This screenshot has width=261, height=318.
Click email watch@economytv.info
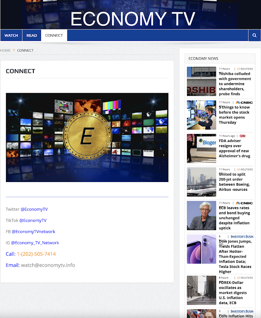[48, 265]
